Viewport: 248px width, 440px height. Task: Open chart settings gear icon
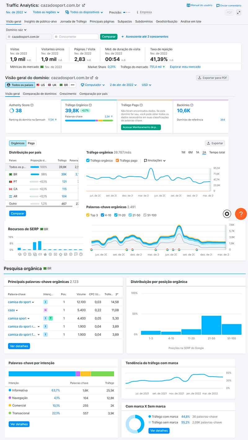[x=227, y=214]
